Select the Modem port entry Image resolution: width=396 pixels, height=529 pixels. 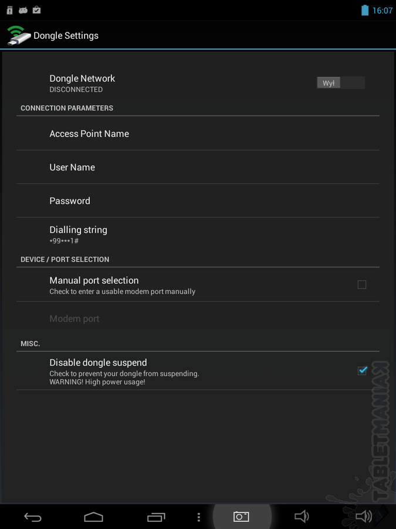click(198, 319)
